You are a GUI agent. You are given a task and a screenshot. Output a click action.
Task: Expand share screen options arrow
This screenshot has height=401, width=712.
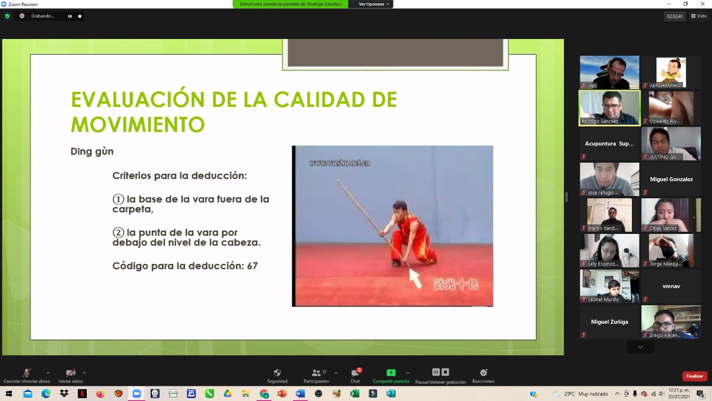pyautogui.click(x=408, y=373)
